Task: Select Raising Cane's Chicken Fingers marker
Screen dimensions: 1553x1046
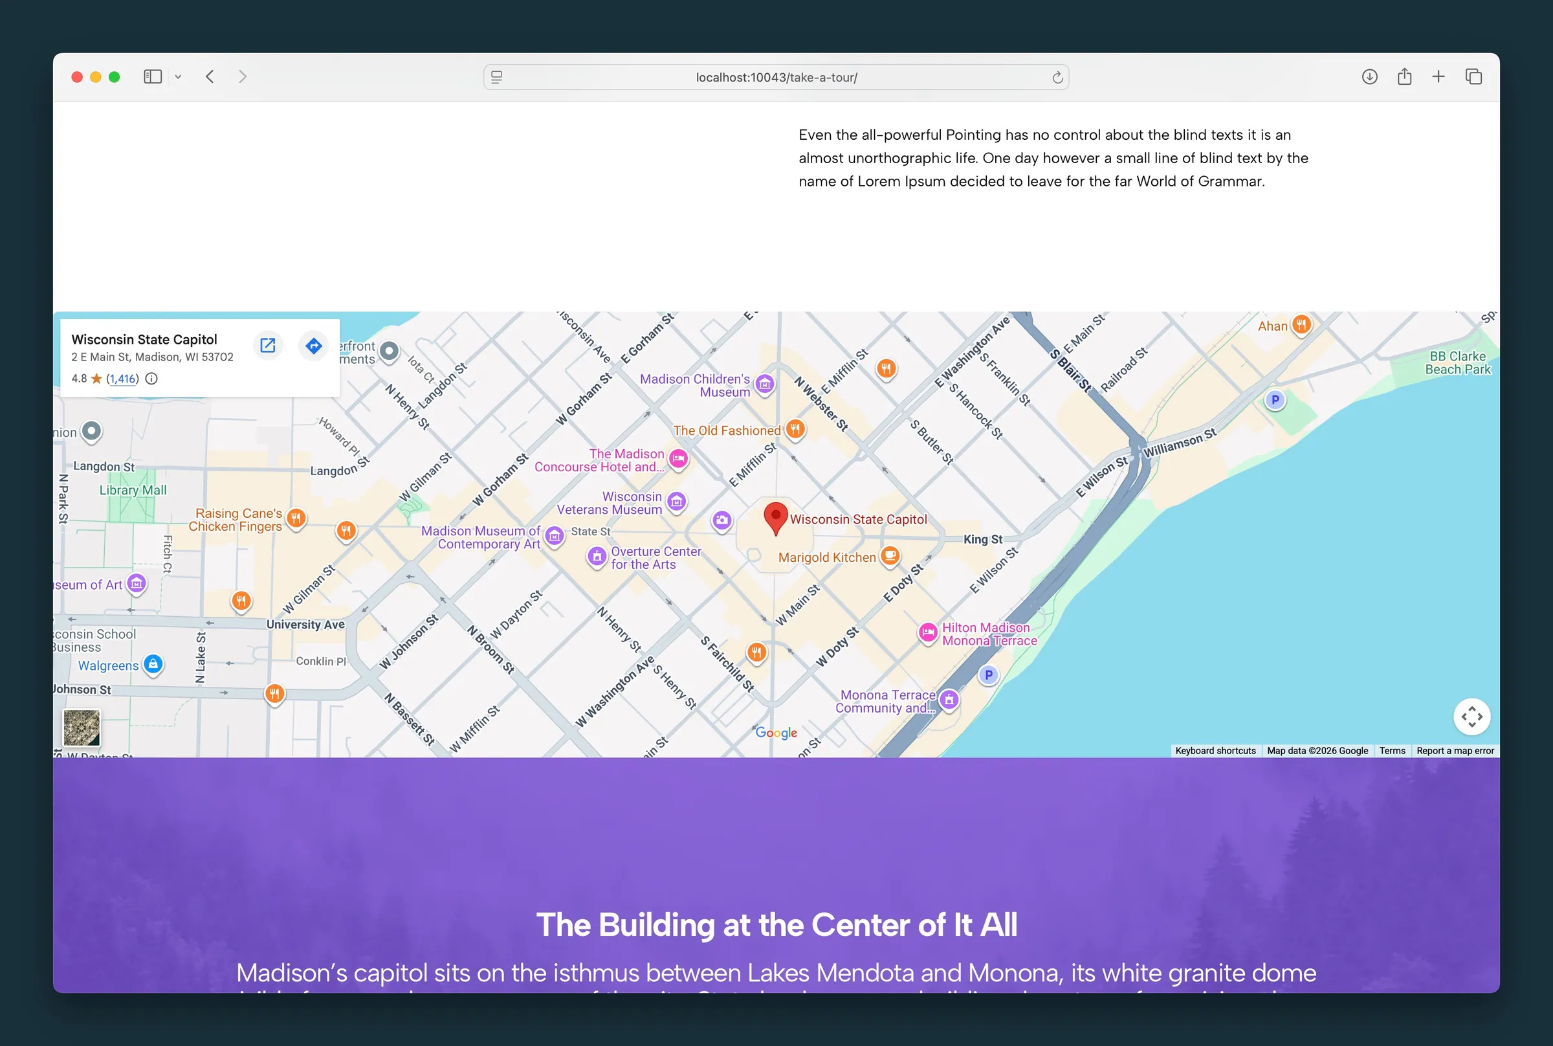Action: [x=296, y=518]
